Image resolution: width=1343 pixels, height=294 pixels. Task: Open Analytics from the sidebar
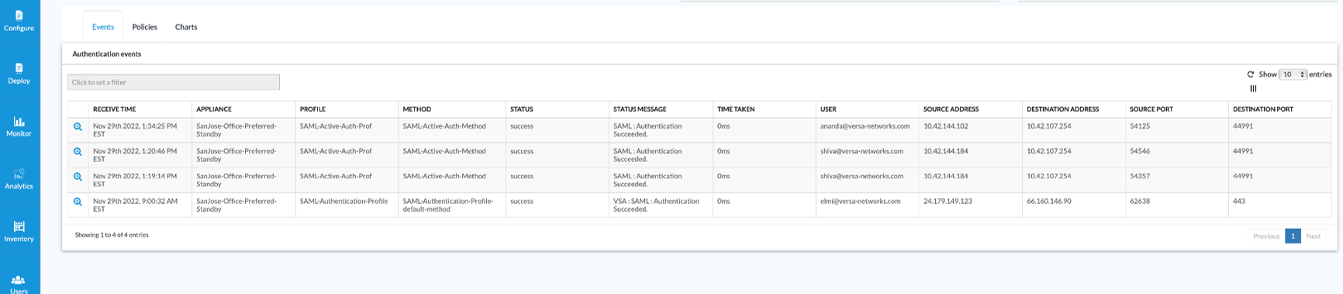[19, 179]
